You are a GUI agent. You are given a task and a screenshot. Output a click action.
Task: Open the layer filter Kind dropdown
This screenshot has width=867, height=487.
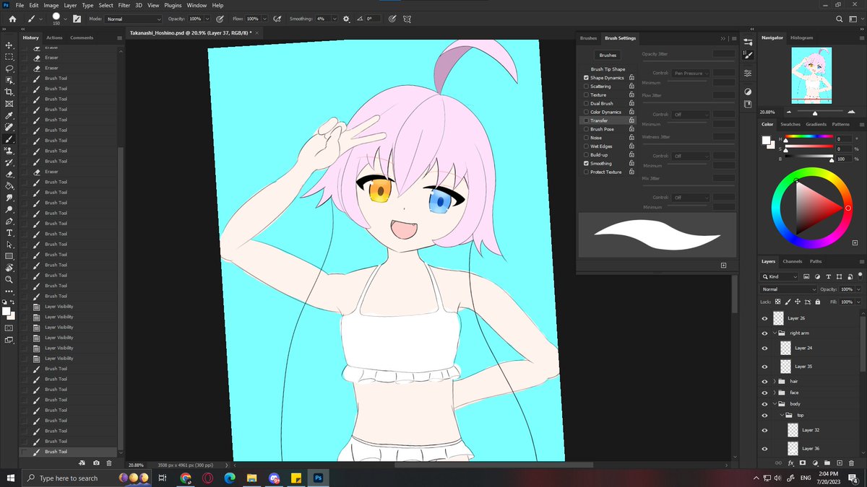(x=780, y=276)
